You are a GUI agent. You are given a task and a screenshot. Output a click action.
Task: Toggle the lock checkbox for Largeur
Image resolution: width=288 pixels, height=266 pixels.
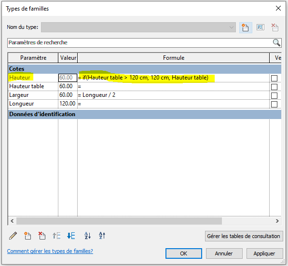(274, 95)
